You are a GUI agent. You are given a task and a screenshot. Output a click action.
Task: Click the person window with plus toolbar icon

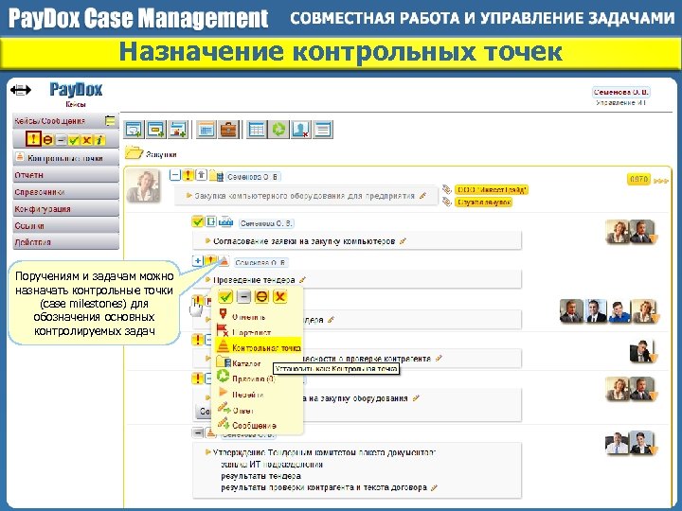tap(178, 130)
